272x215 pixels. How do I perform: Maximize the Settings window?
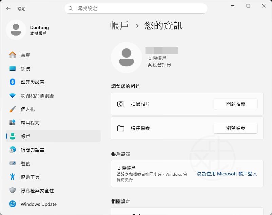[x=248, y=6]
